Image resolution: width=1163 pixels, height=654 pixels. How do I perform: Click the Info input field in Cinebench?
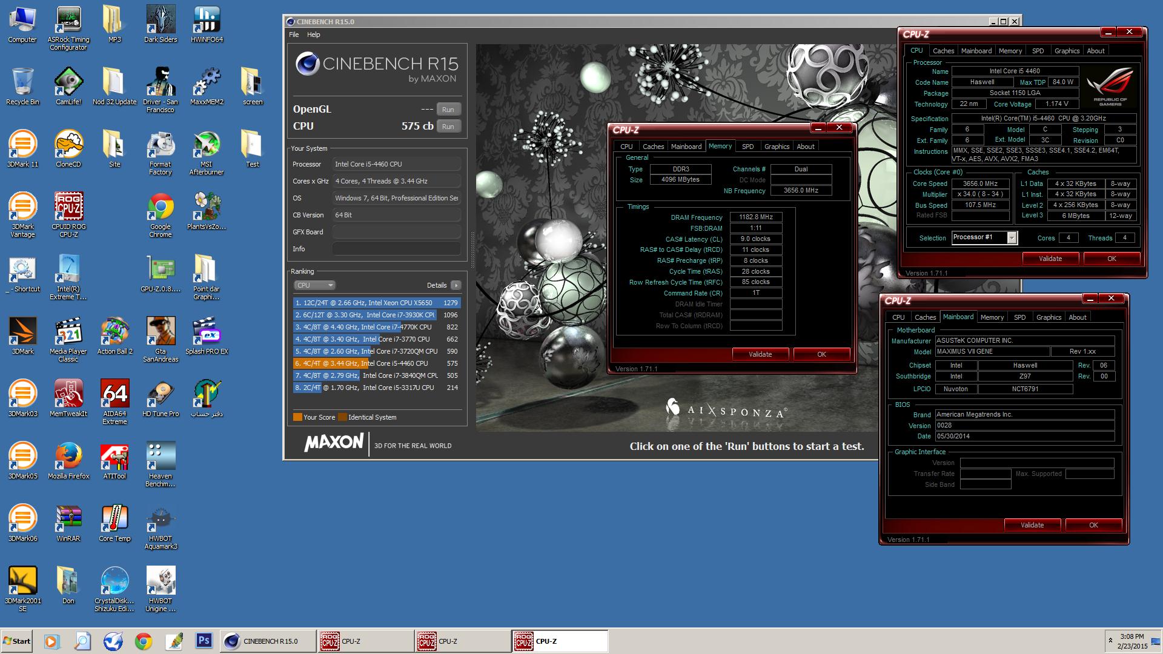pyautogui.click(x=396, y=249)
